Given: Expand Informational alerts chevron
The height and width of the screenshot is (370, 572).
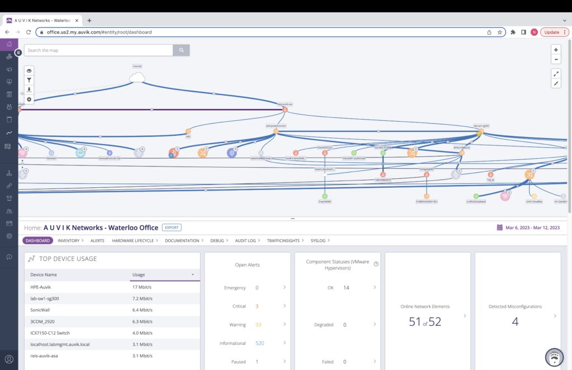Looking at the screenshot, I should click(284, 343).
